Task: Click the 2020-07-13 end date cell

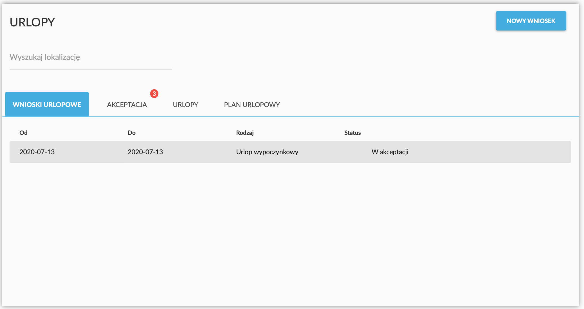Action: (x=145, y=152)
